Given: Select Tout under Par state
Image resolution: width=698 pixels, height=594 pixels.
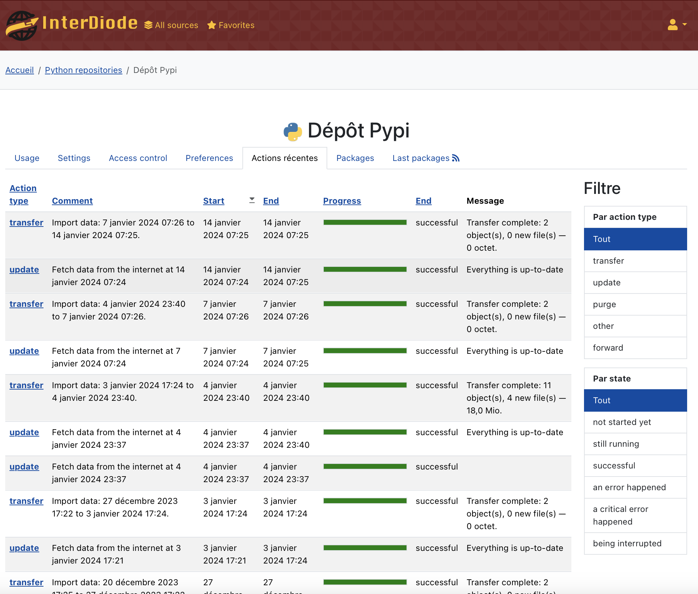Looking at the screenshot, I should click(635, 400).
